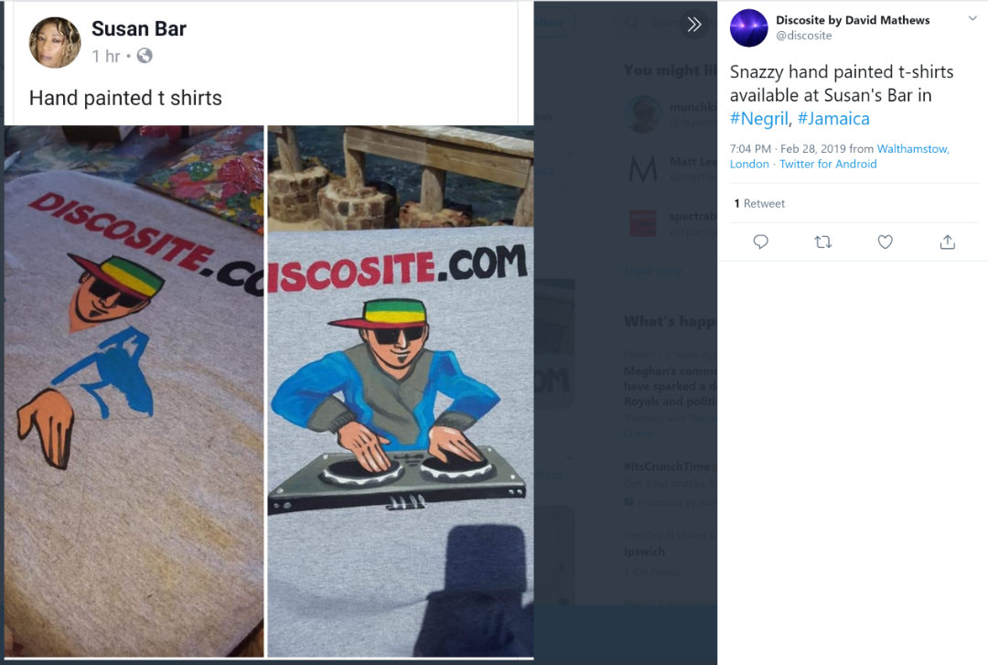This screenshot has height=665, width=988.
Task: View the 1 Retweet list
Action: (x=759, y=204)
